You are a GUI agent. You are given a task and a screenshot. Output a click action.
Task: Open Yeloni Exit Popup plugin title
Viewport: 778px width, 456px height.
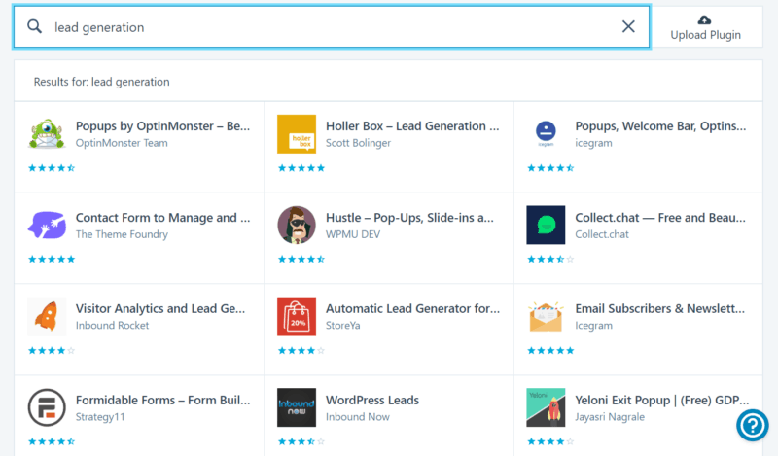(x=662, y=401)
